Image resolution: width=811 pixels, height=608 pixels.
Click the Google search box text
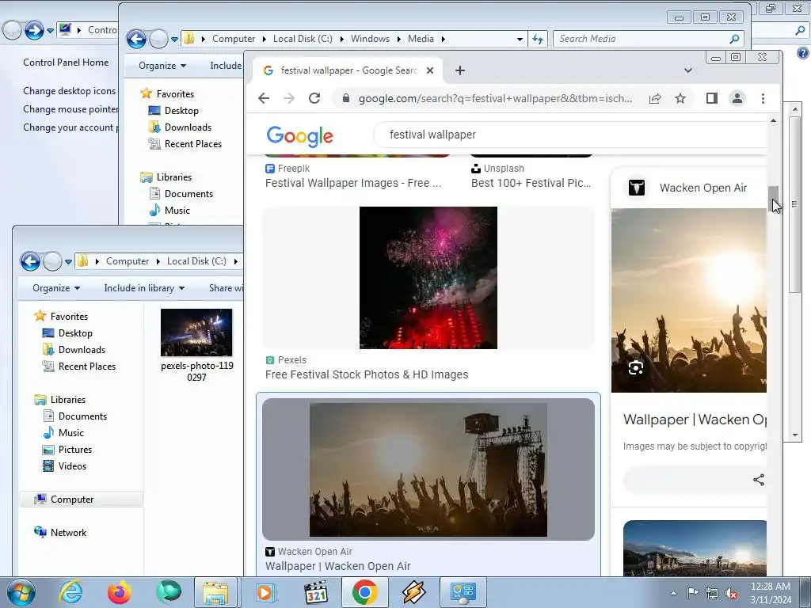pos(432,135)
